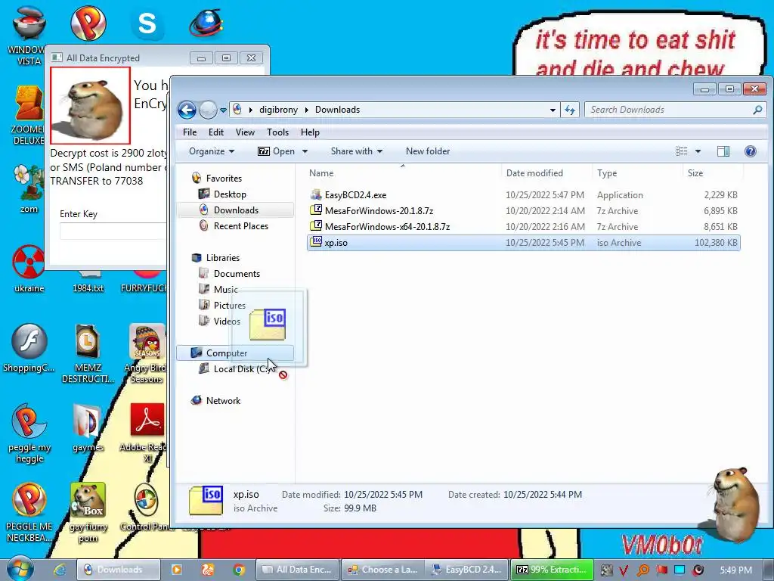Open the gaymes desktop icon
The height and width of the screenshot is (581, 774).
(88, 428)
